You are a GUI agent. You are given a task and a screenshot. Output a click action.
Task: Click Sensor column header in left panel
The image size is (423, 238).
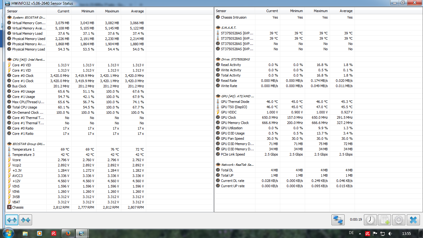click(26, 11)
